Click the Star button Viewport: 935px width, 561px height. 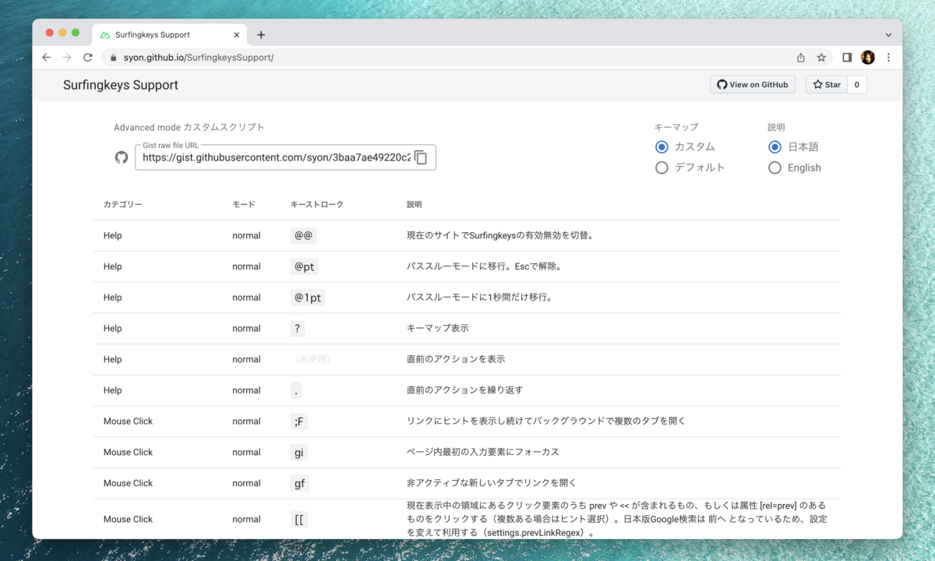[826, 85]
